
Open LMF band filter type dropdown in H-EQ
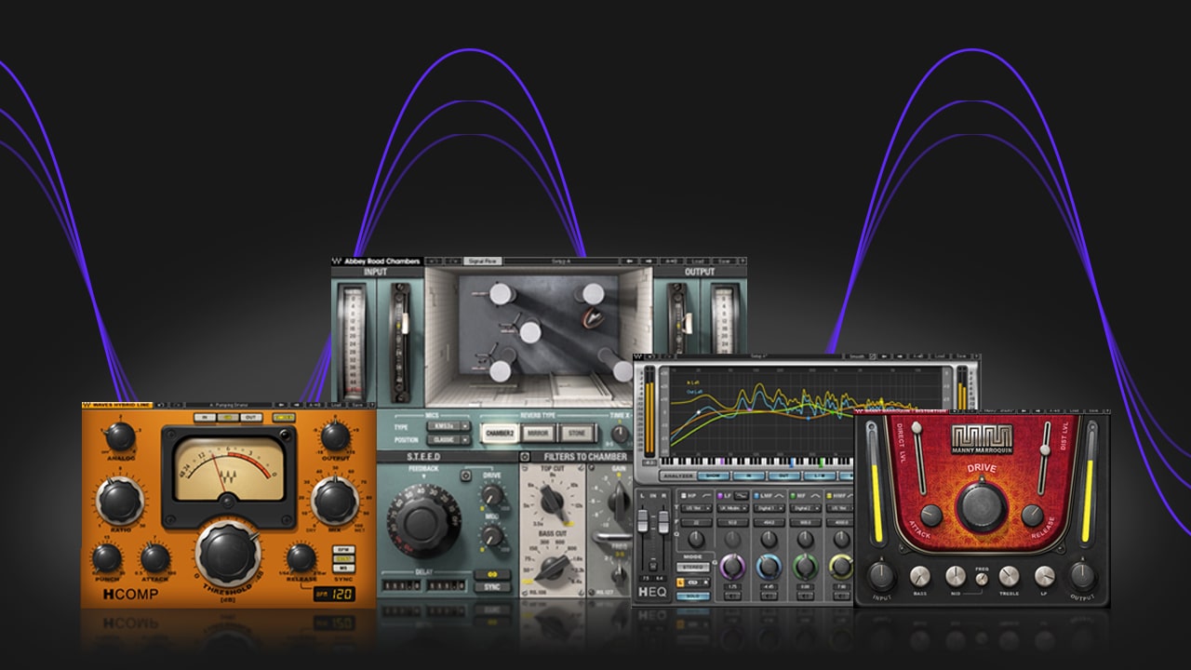coord(769,508)
